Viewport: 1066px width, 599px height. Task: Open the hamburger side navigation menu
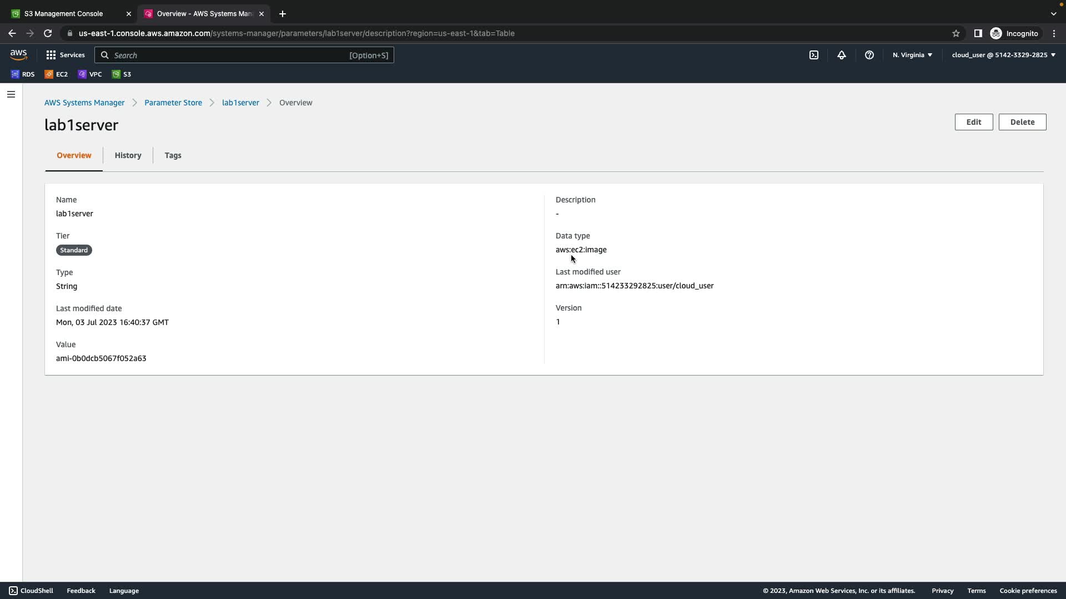[11, 94]
